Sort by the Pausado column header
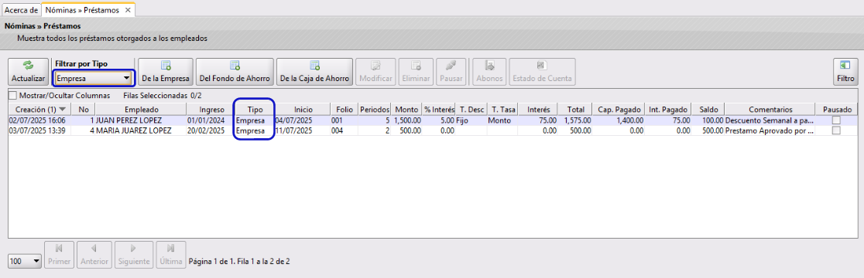Image resolution: width=864 pixels, height=278 pixels. click(836, 110)
